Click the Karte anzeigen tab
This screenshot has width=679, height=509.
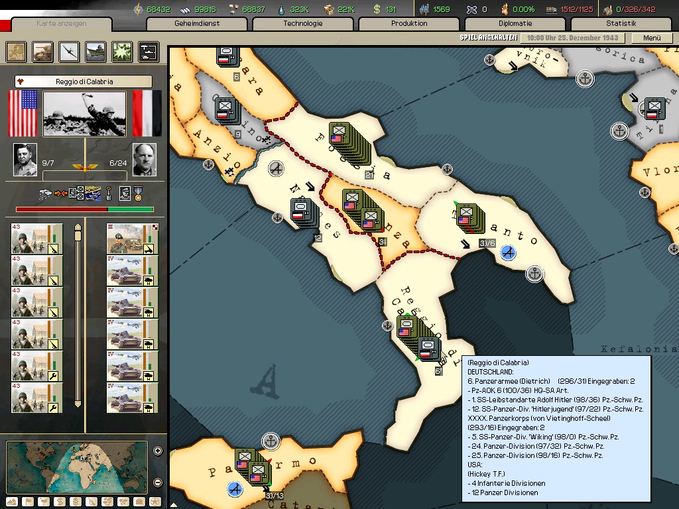click(x=62, y=24)
